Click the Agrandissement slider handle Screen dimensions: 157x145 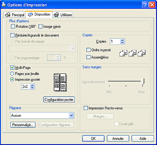(143, 82)
